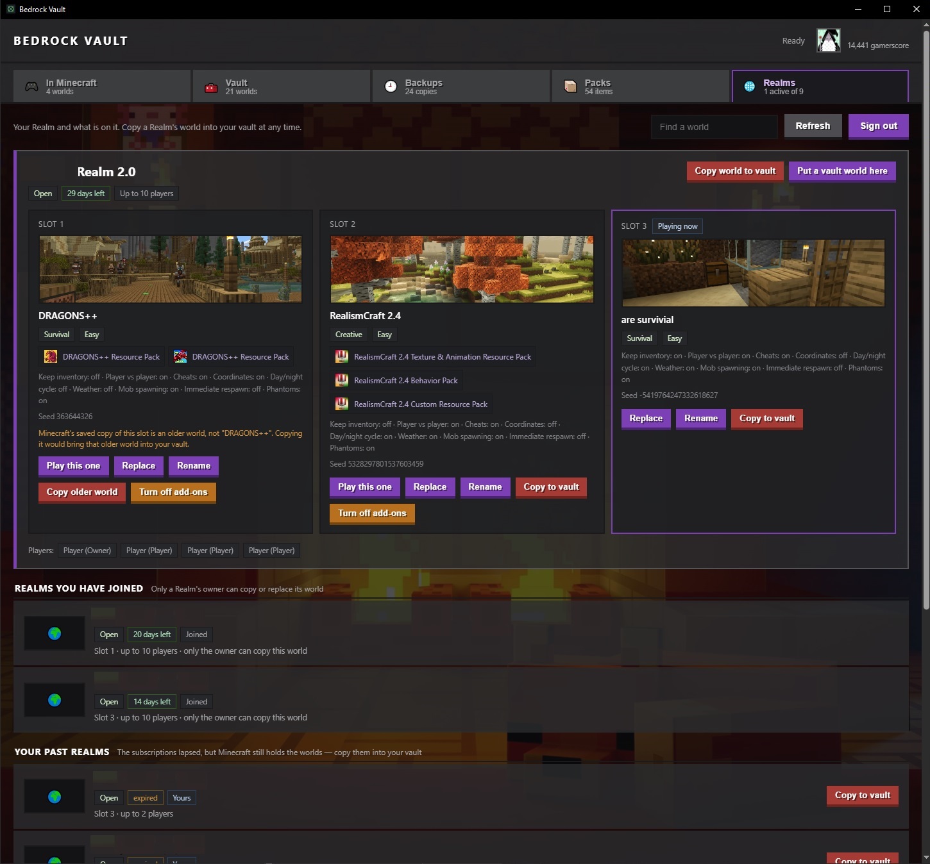Replace the DRAGONS++ world in slot 1
The height and width of the screenshot is (864, 930).
click(x=139, y=466)
